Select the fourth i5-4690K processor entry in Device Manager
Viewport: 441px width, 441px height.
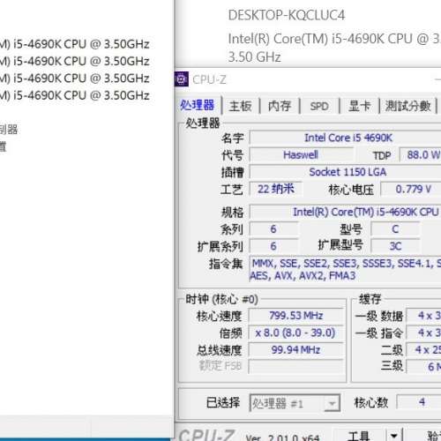point(75,95)
